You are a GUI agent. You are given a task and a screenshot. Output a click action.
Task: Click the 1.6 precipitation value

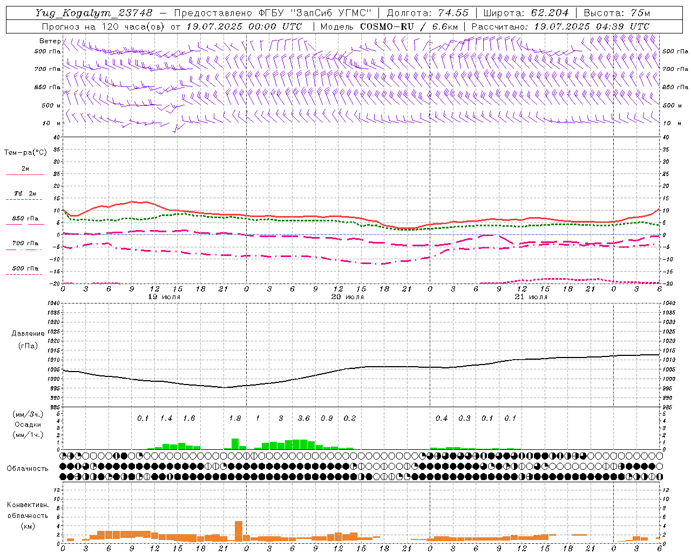click(x=189, y=418)
